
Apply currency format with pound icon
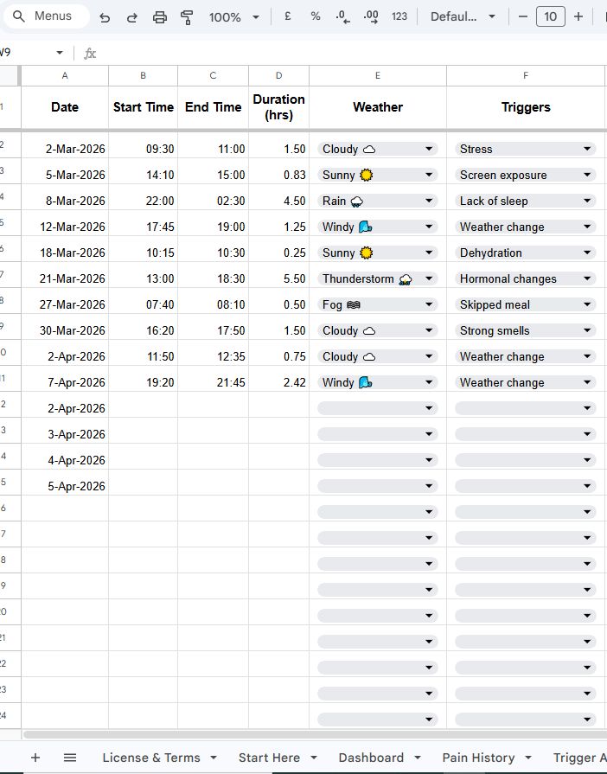click(286, 16)
